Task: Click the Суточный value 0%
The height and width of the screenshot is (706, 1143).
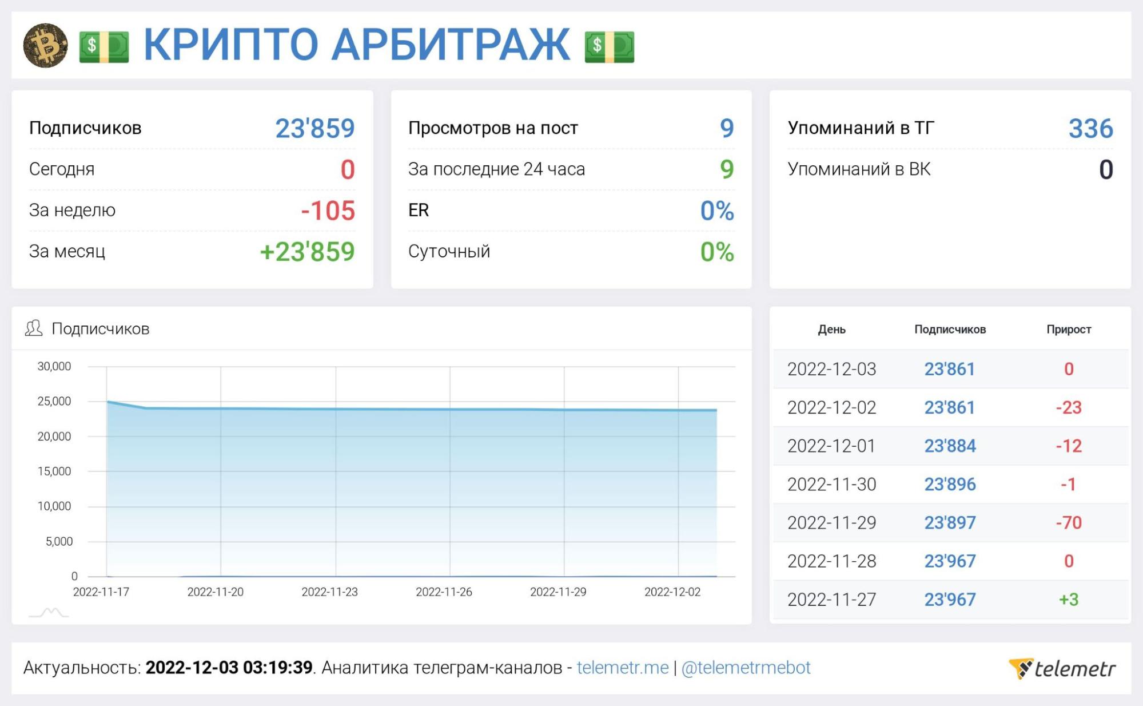Action: [x=717, y=252]
